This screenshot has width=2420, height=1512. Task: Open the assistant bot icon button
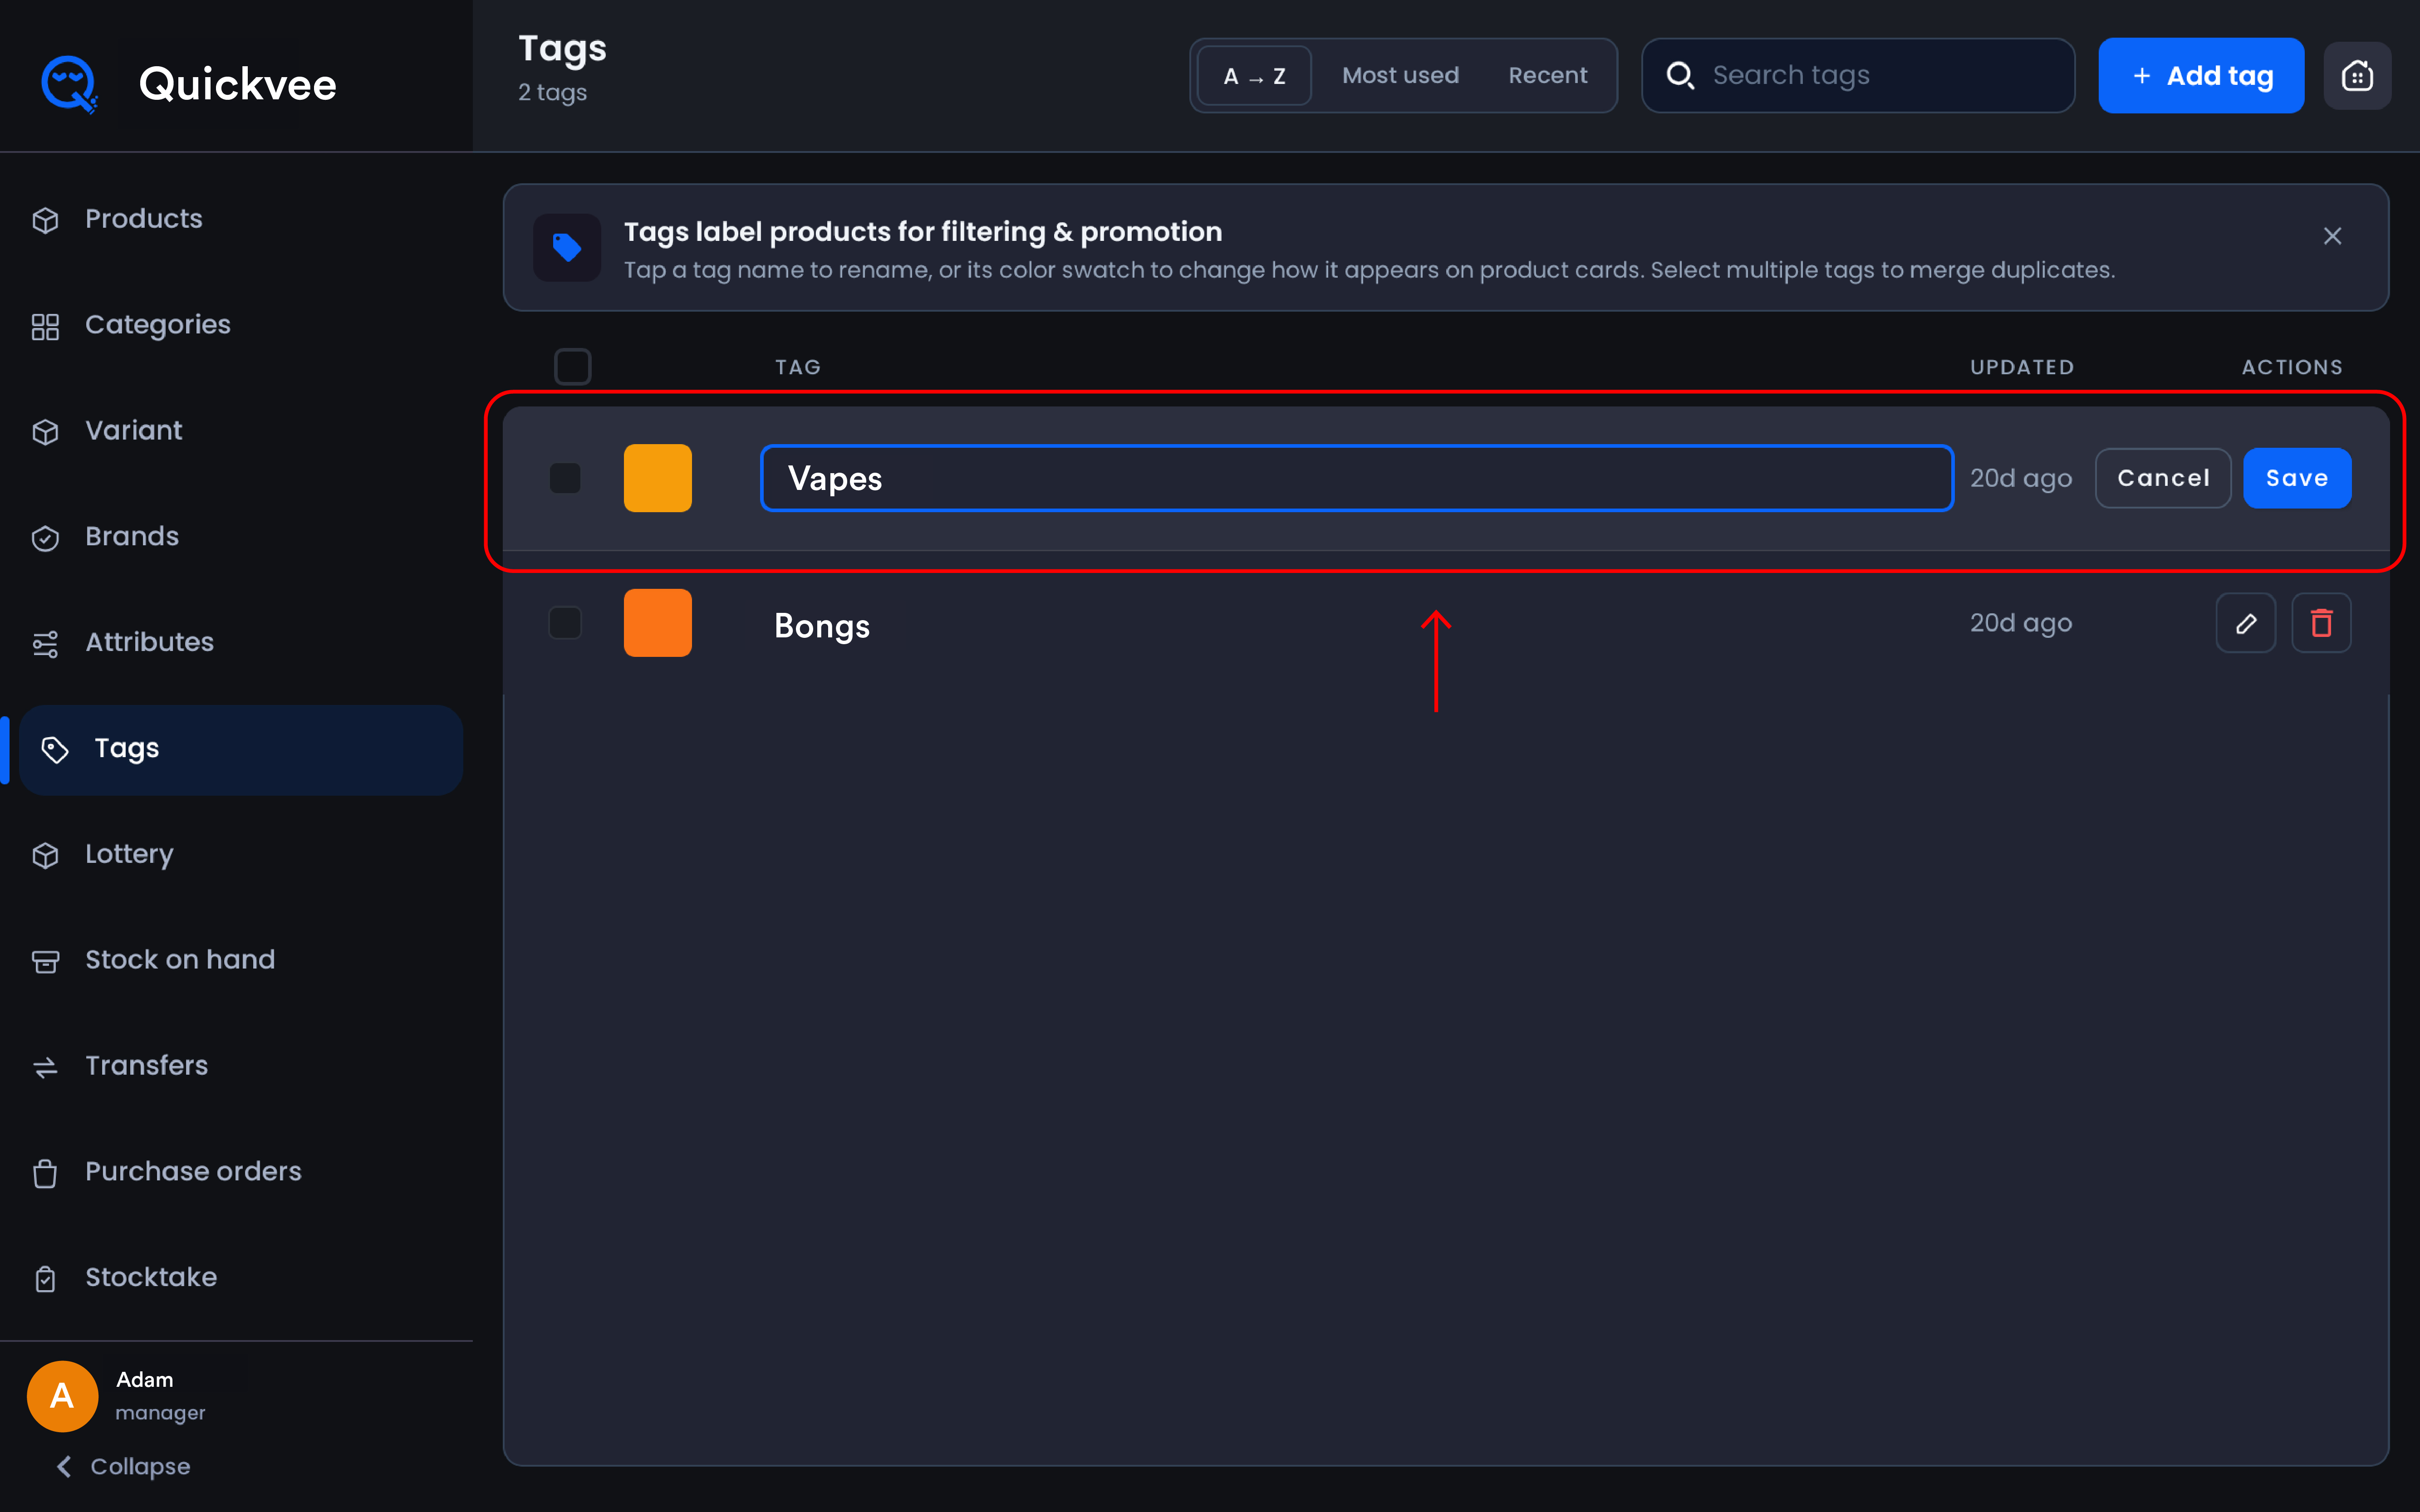[x=2357, y=76]
